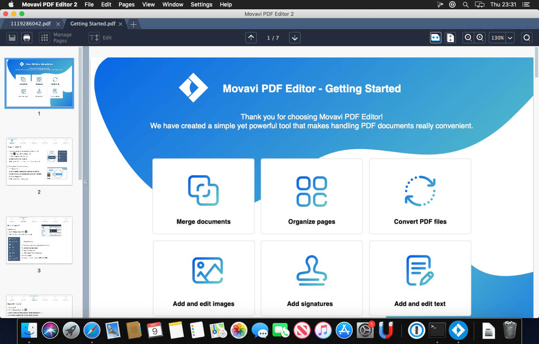Screen dimensions: 539x344
Task: Open App Store from the Dock
Action: pos(344,331)
